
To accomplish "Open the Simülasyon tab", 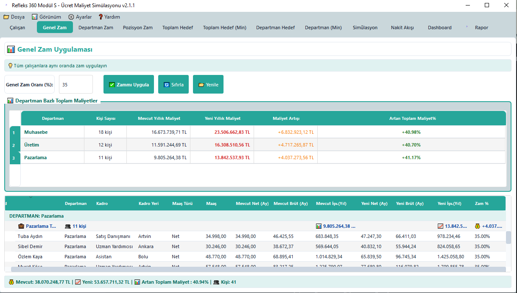I will tap(365, 28).
